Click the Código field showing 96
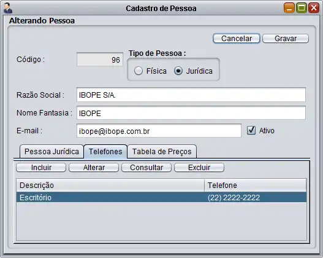 [100, 60]
